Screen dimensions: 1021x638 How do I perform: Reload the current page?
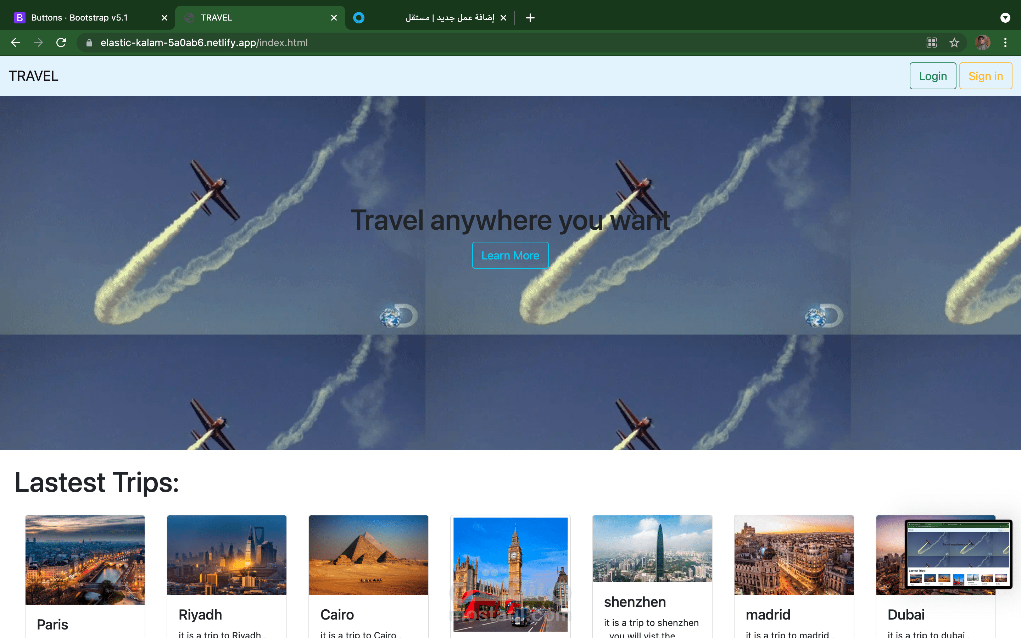pos(61,43)
